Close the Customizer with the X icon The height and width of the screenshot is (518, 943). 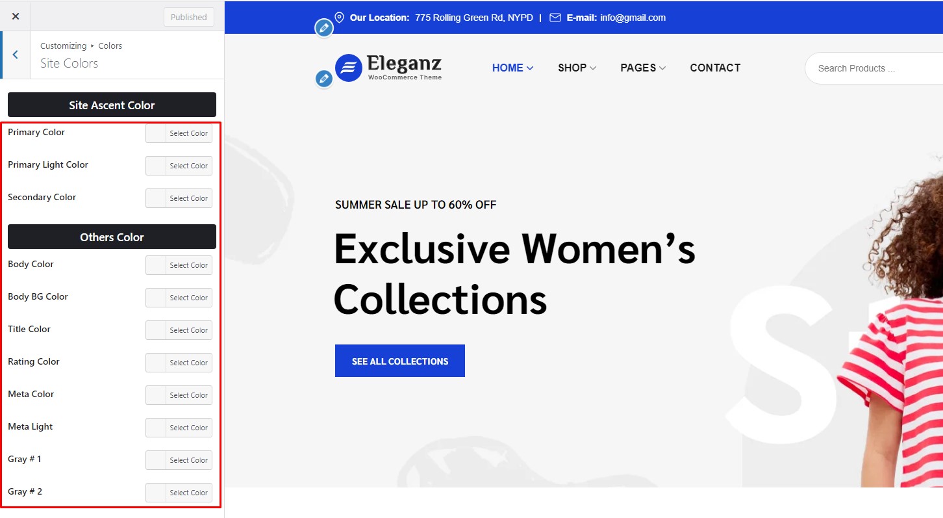pyautogui.click(x=16, y=16)
